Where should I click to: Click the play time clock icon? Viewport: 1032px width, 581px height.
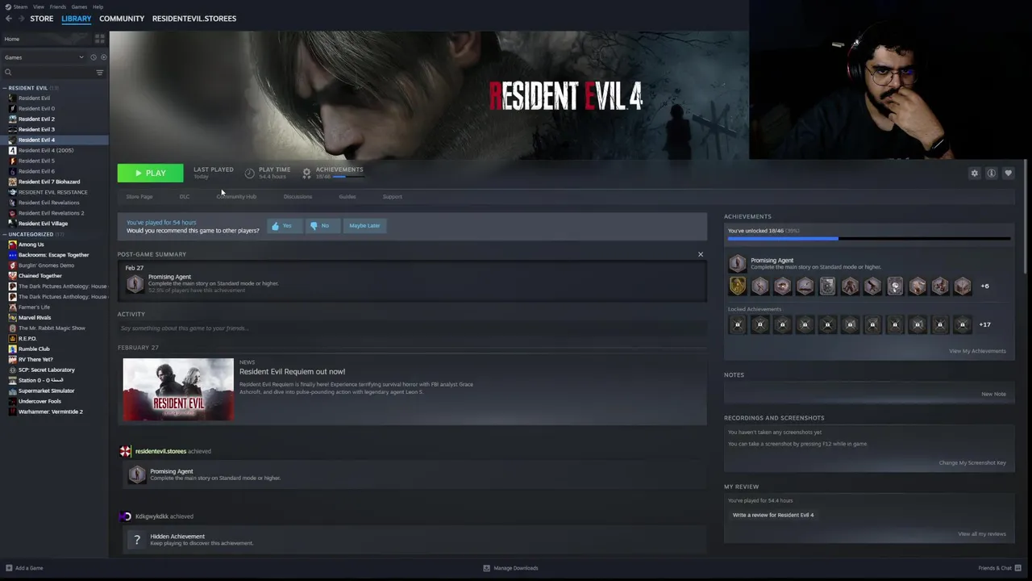coord(250,173)
